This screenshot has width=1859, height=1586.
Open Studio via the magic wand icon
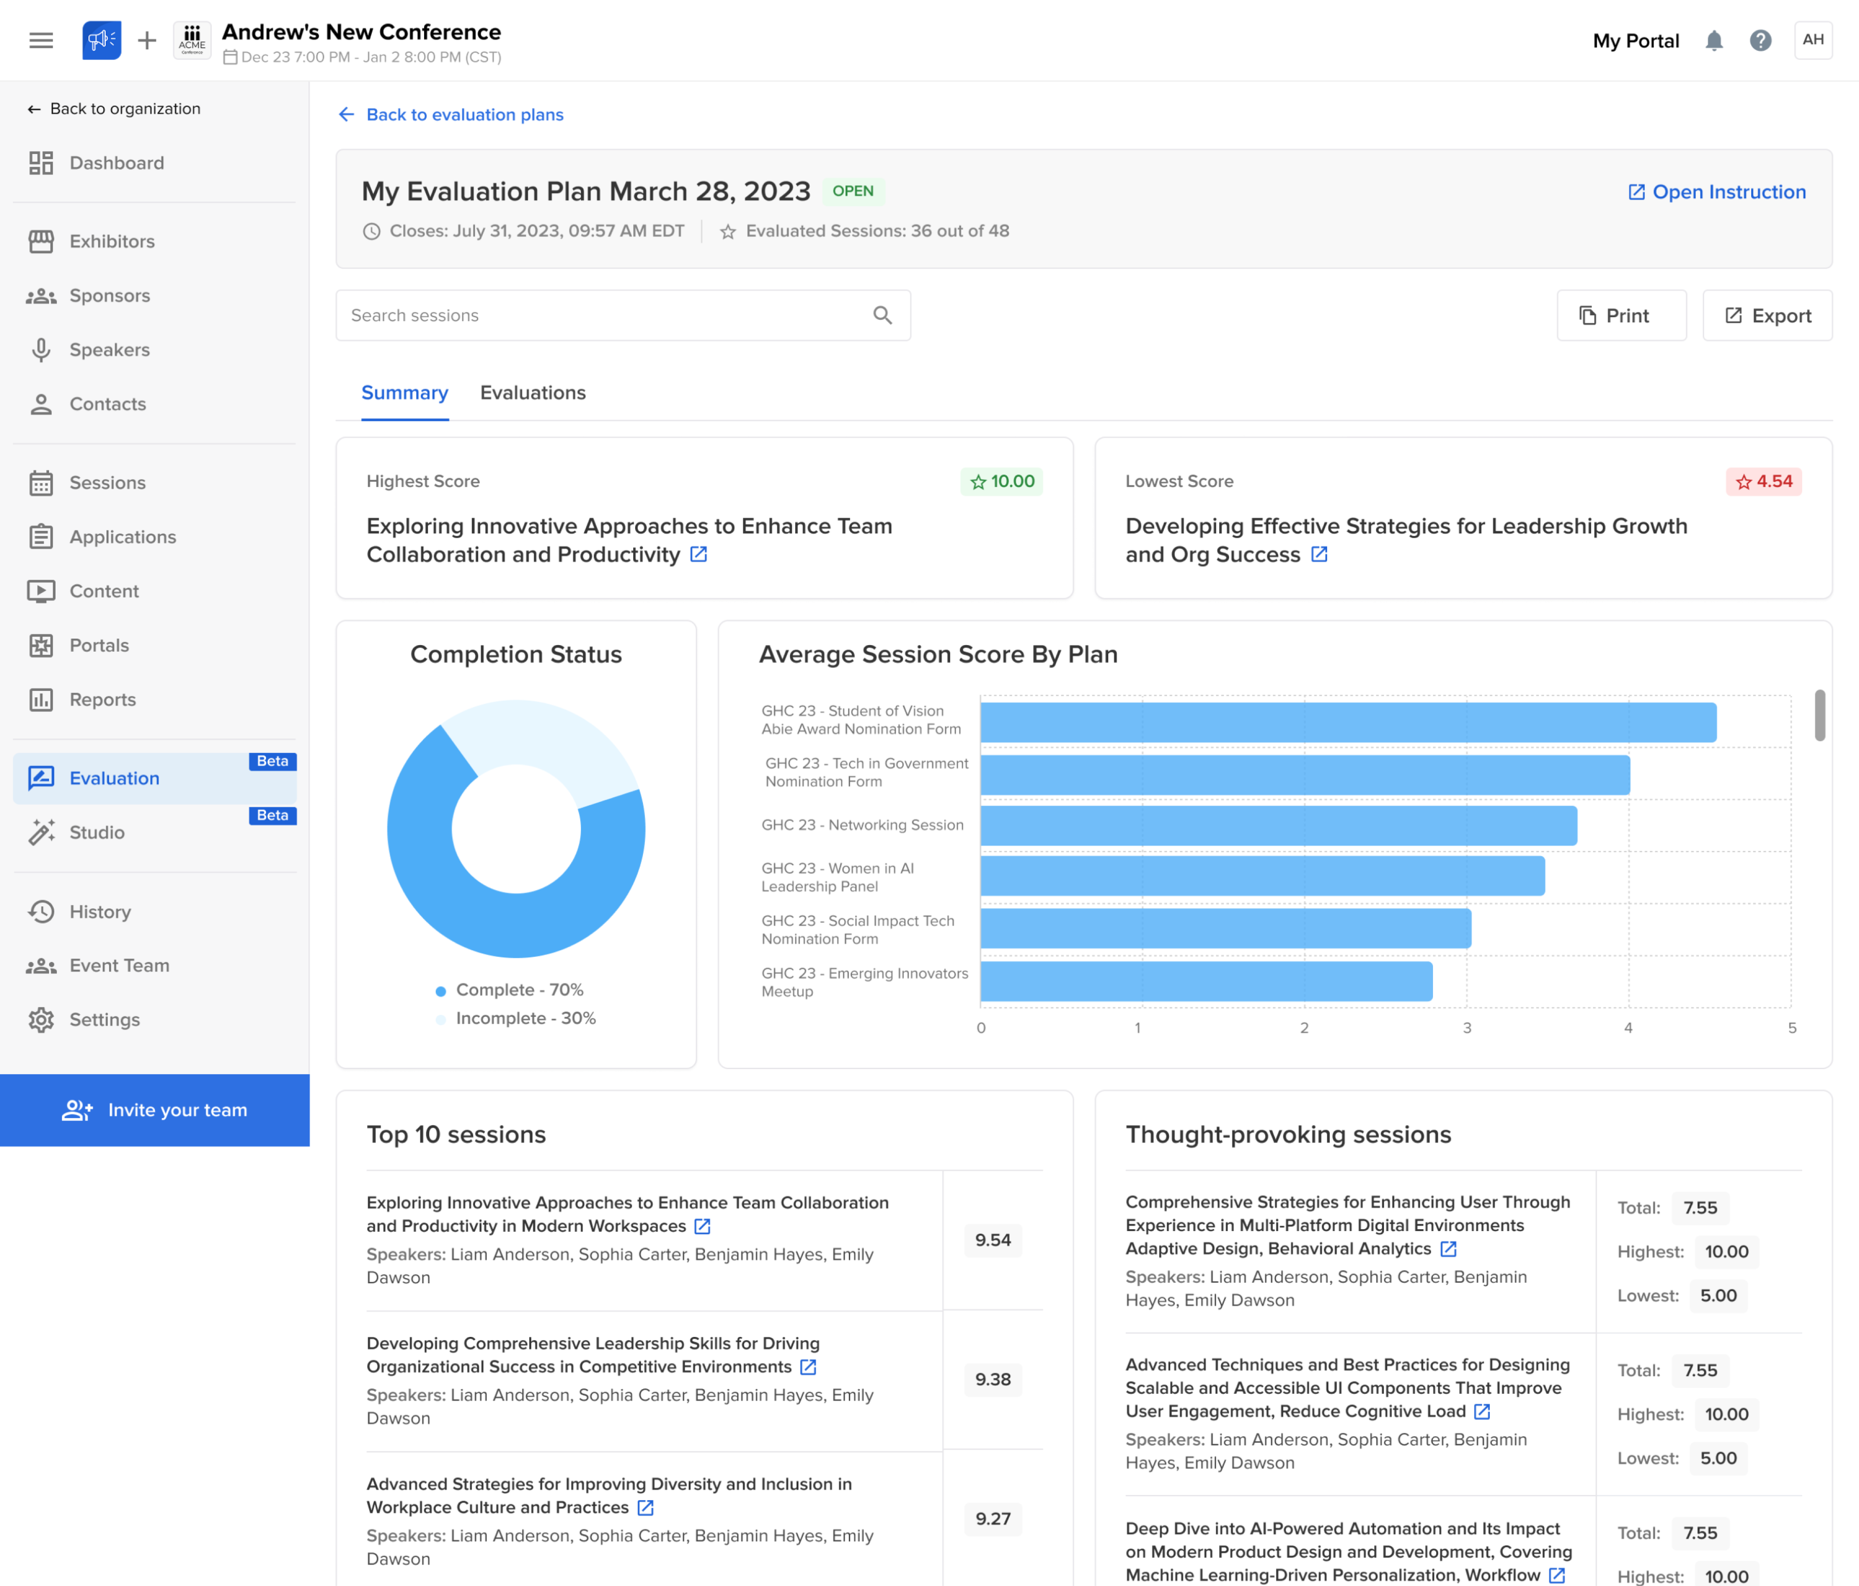(x=42, y=833)
